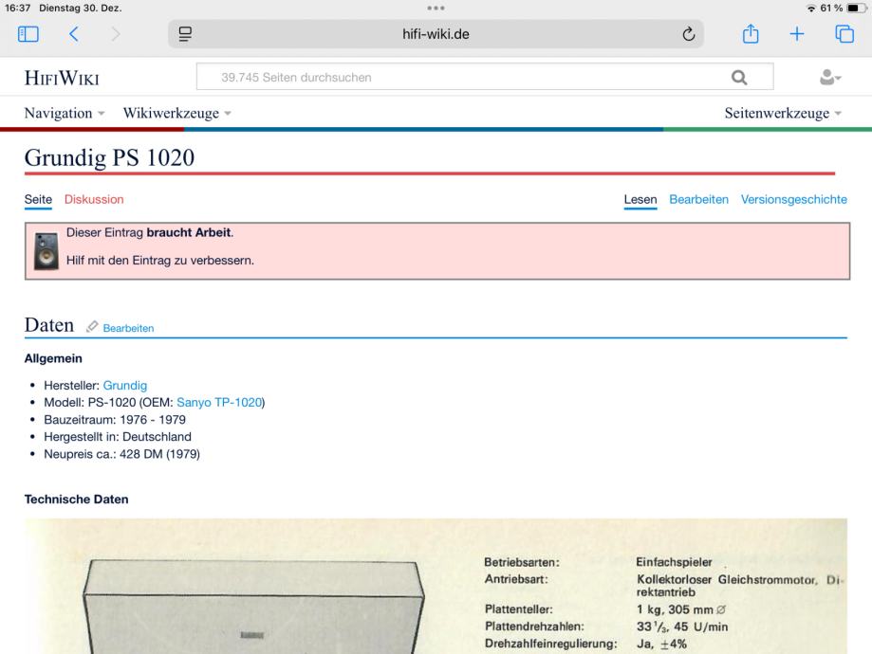
Task: Edit the Daten section via Bearbeiten
Action: (128, 328)
